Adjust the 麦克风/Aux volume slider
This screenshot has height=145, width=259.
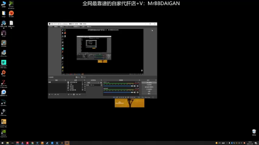tap(118, 86)
